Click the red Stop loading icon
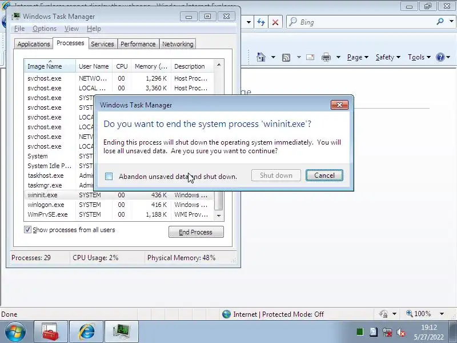Screen dimensions: 457x343 [x=275, y=22]
